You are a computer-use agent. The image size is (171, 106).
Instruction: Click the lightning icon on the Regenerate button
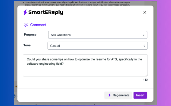coord(109,95)
